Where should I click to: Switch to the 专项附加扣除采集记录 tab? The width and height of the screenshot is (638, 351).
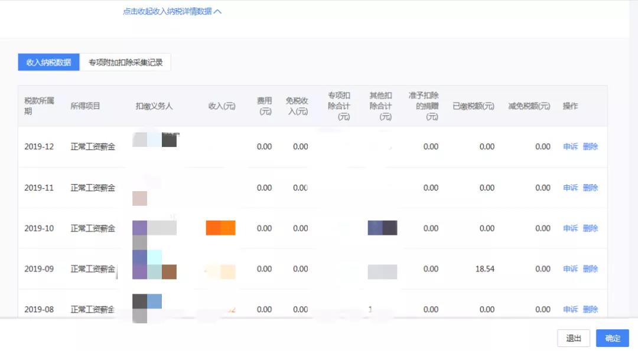click(125, 62)
